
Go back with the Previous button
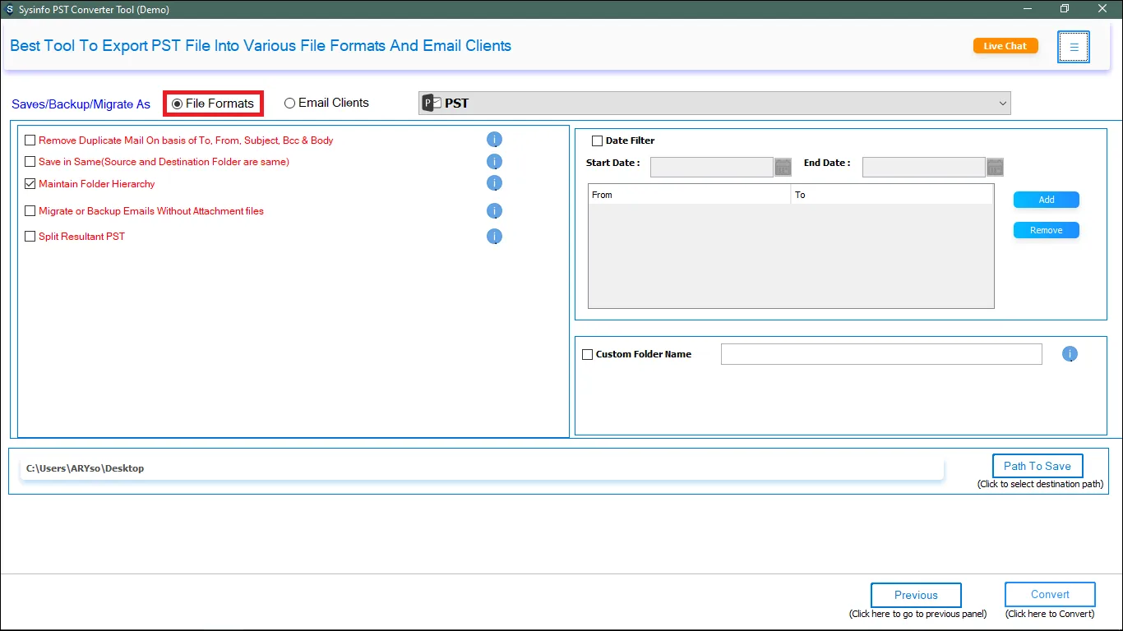coord(916,595)
